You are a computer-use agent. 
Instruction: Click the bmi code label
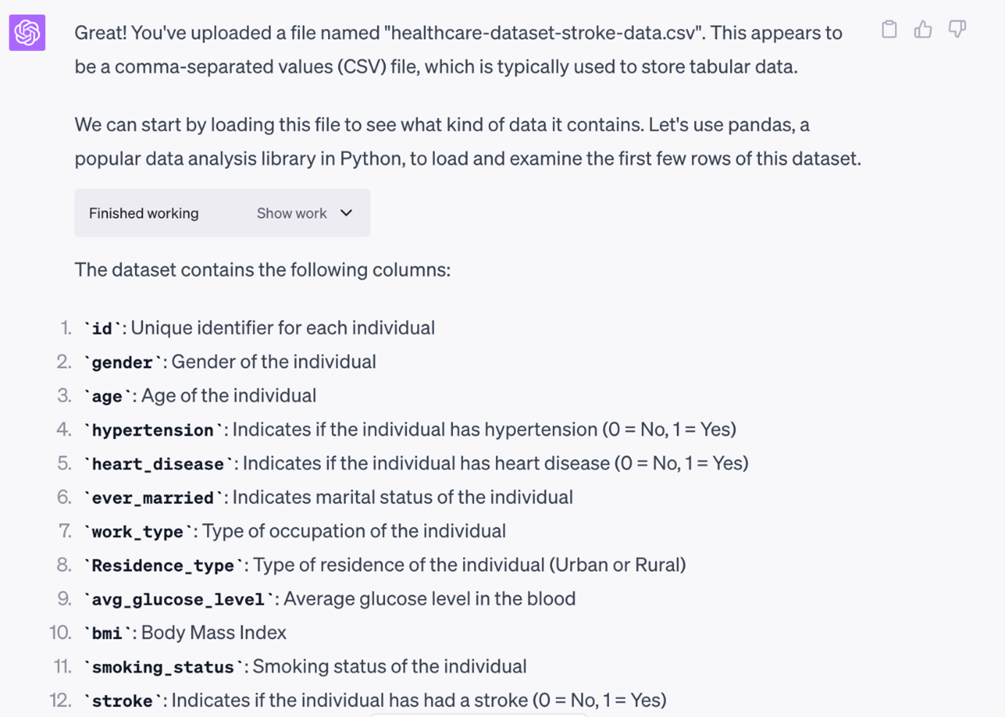106,633
